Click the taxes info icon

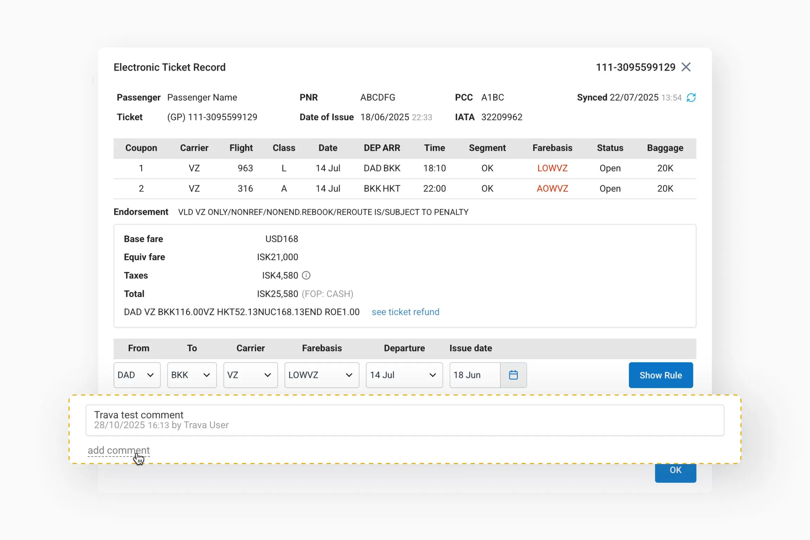click(x=306, y=275)
